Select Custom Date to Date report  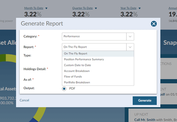[98, 65]
